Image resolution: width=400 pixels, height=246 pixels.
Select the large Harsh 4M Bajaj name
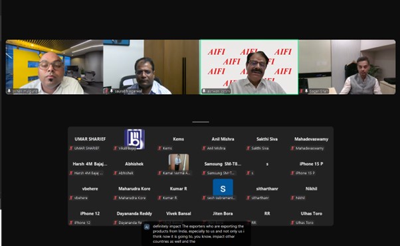[x=90, y=164]
